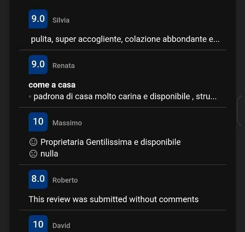
Task: Open reviewer name Massimo
Action: [67, 123]
